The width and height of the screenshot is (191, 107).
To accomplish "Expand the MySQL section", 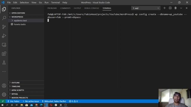I will [26, 94].
